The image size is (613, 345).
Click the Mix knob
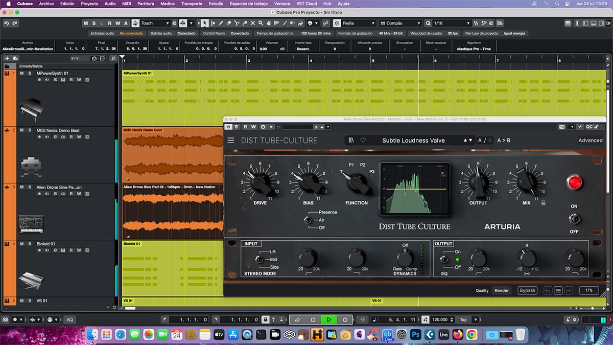click(526, 182)
